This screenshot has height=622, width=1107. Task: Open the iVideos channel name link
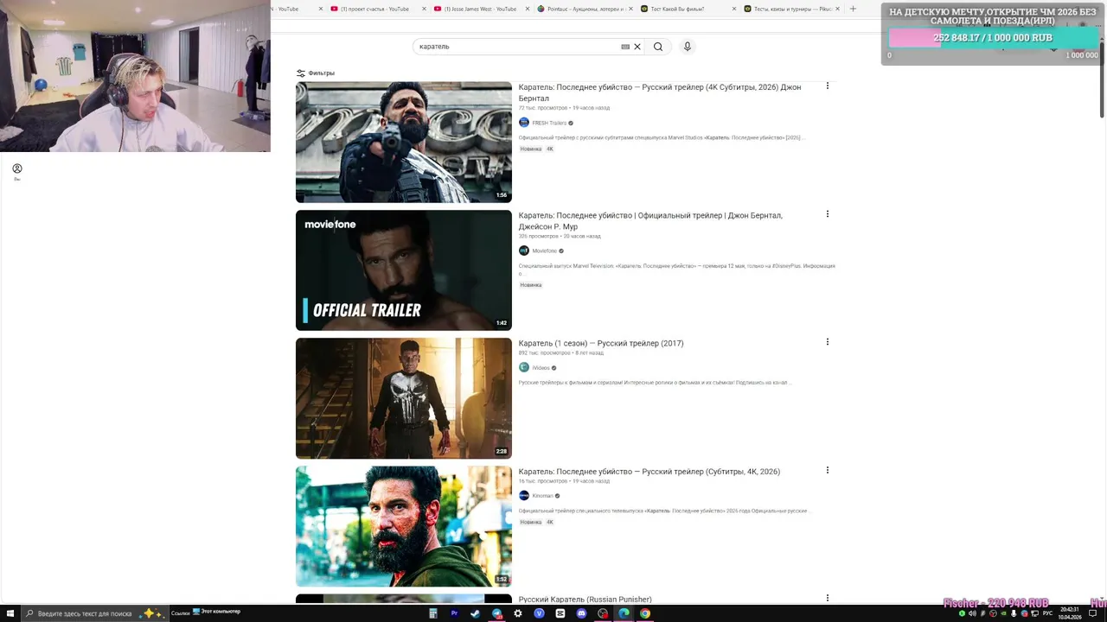click(x=541, y=368)
